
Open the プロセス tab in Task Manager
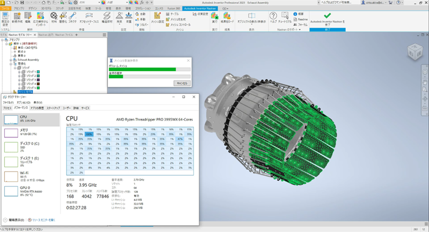point(7,108)
